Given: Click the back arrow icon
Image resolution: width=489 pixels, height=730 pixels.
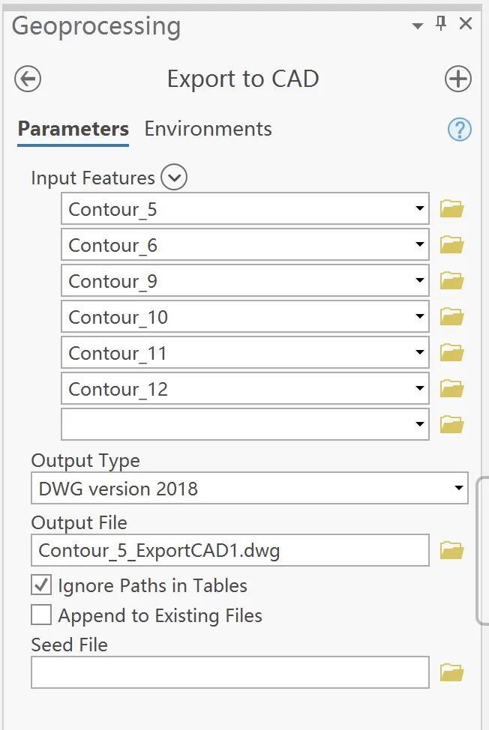Looking at the screenshot, I should 28,79.
